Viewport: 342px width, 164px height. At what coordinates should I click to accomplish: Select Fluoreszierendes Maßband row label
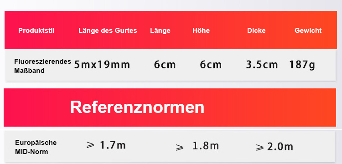point(42,66)
